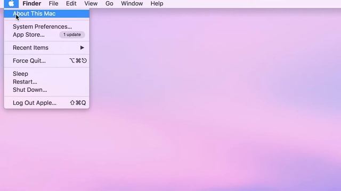Viewport: 341px width, 191px height.
Task: Choose Log Out Apple…
Action: (46, 102)
